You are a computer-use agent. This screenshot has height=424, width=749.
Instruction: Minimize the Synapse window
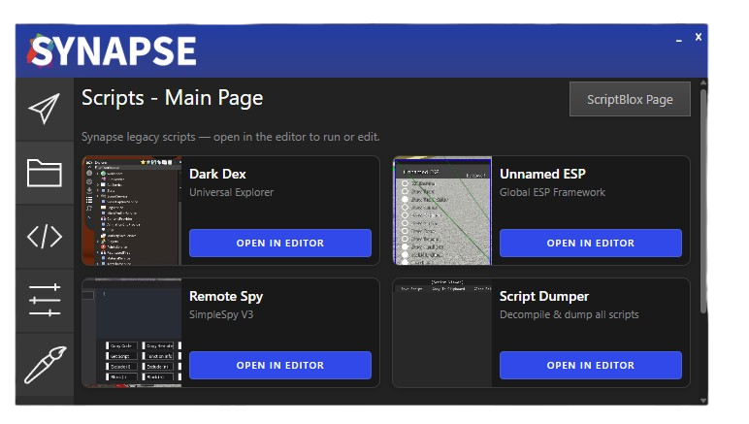[679, 40]
